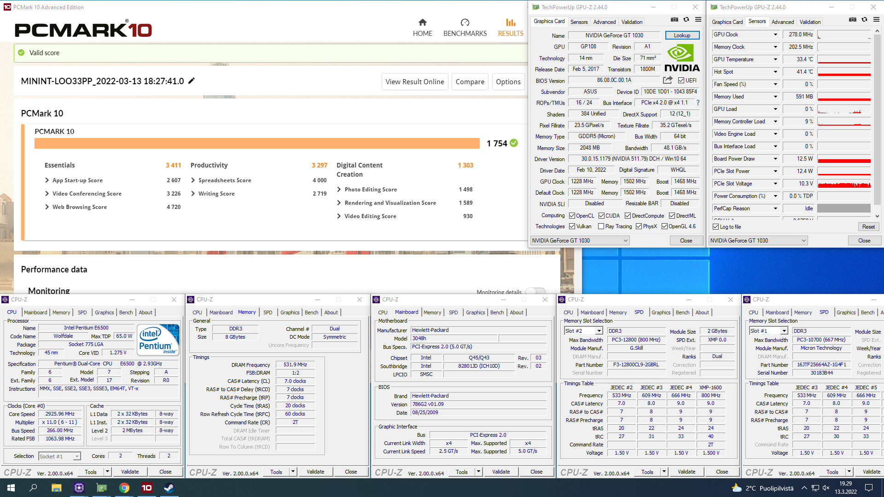Viewport: 884px width, 497px height.
Task: Switch to Validation tab in left GPU-Z
Action: [632, 22]
